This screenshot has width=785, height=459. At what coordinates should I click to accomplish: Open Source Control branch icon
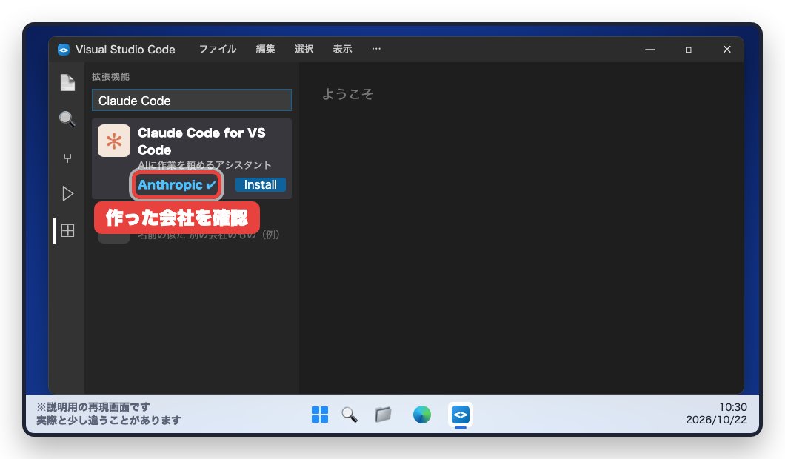(x=67, y=158)
